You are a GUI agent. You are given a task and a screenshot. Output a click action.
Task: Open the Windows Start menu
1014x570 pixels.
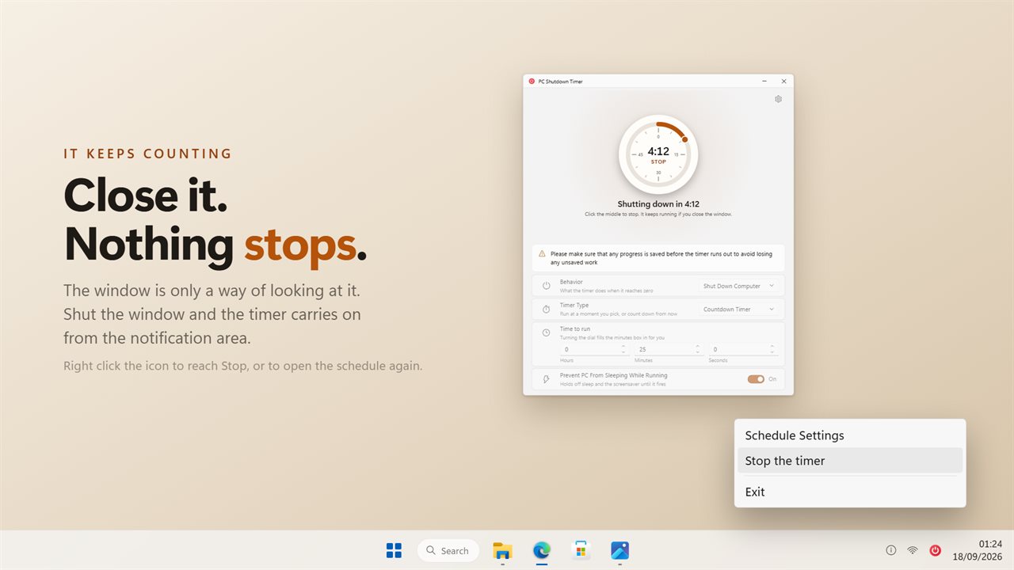pyautogui.click(x=394, y=550)
